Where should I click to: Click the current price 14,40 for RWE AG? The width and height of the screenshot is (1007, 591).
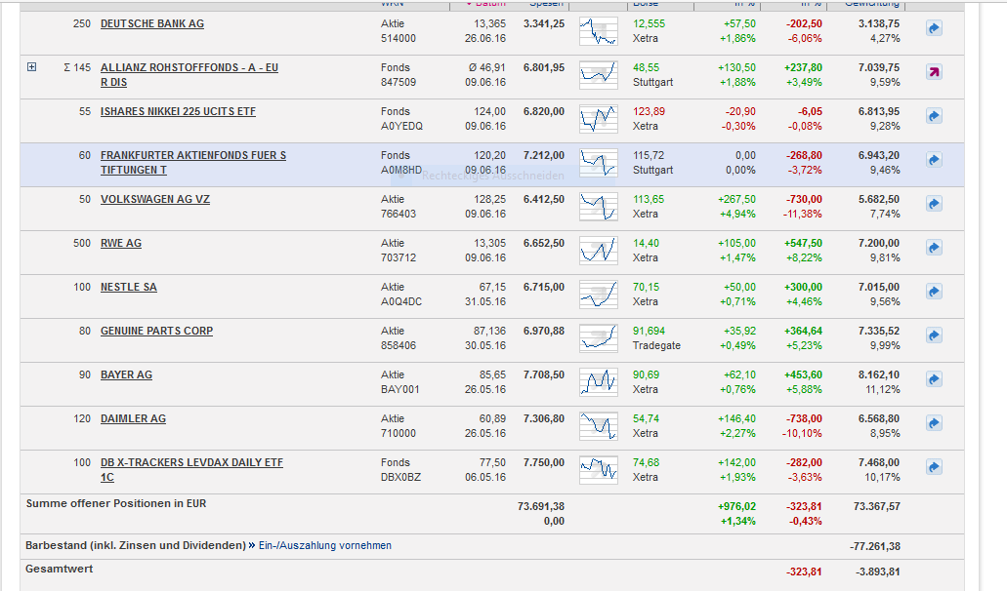(x=646, y=243)
